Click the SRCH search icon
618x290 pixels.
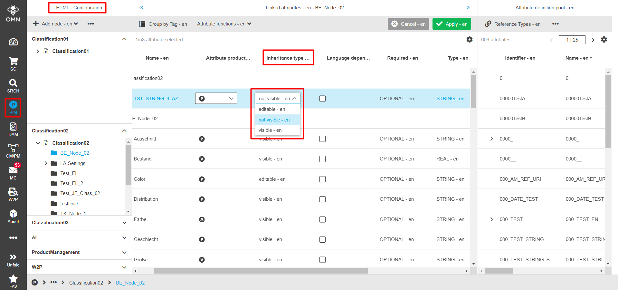(x=13, y=86)
